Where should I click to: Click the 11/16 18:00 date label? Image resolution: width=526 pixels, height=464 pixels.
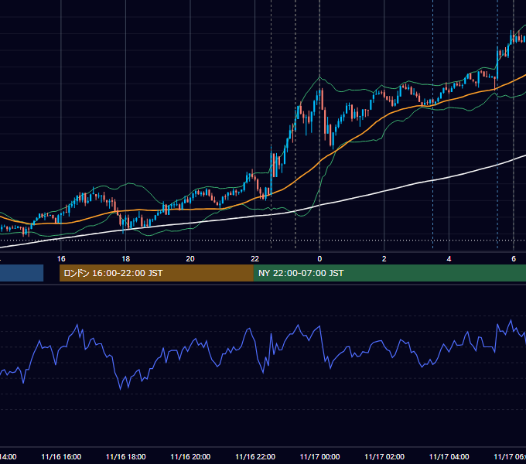(126, 457)
